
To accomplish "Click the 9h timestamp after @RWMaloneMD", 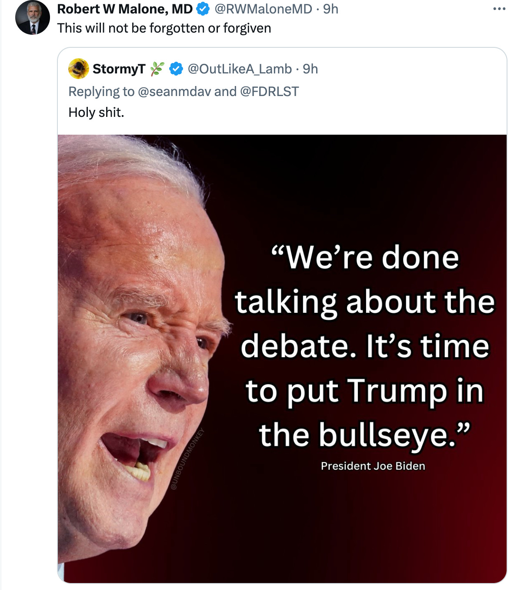I will [x=330, y=9].
